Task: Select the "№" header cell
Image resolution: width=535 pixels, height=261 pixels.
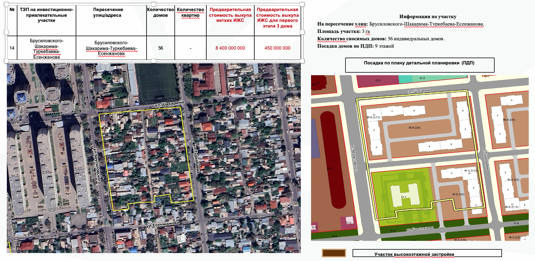Action: click(12, 20)
